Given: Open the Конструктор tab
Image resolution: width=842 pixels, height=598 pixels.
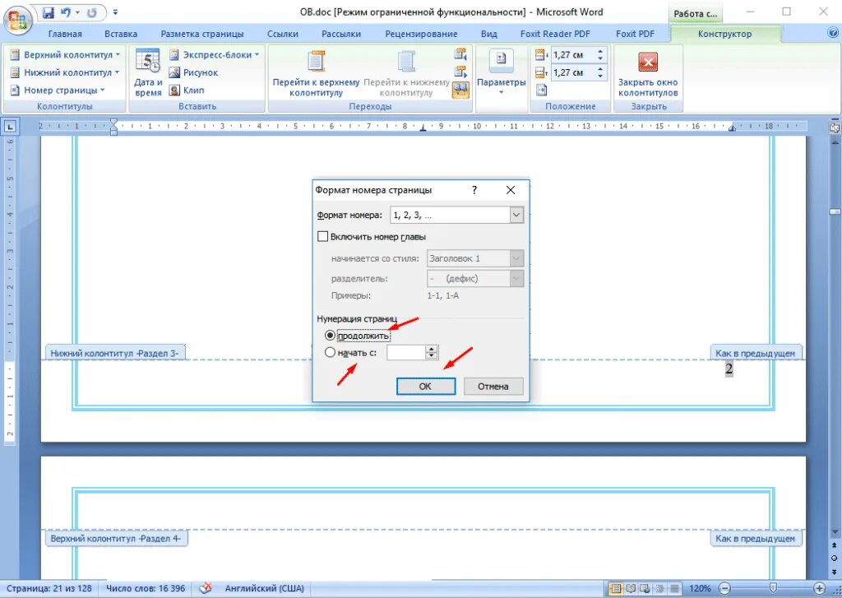Looking at the screenshot, I should (x=724, y=34).
